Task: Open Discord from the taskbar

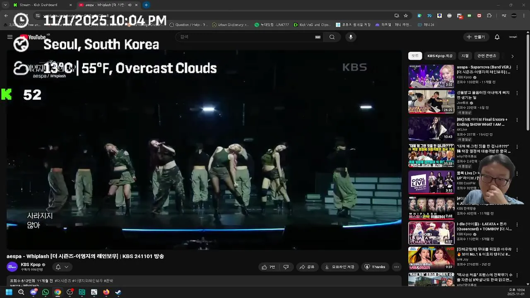Action: [34, 292]
